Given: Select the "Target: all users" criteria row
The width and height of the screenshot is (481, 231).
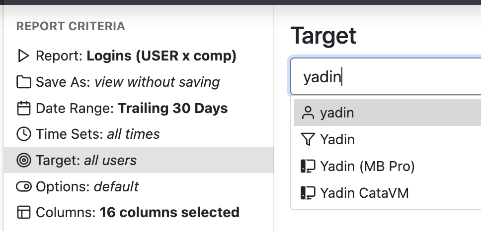Looking at the screenshot, I should coord(86,160).
